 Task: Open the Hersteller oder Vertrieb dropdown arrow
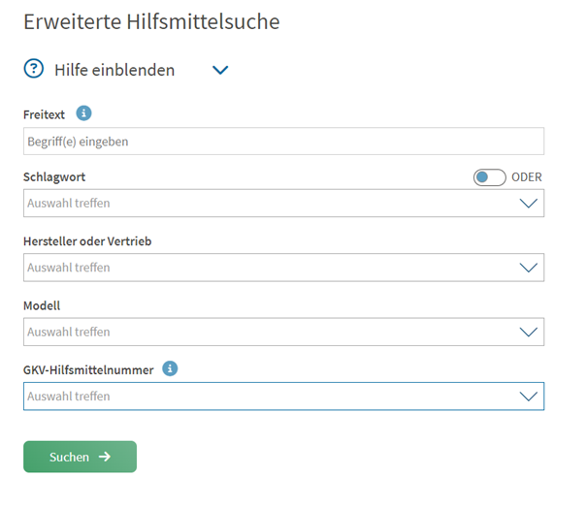point(528,268)
